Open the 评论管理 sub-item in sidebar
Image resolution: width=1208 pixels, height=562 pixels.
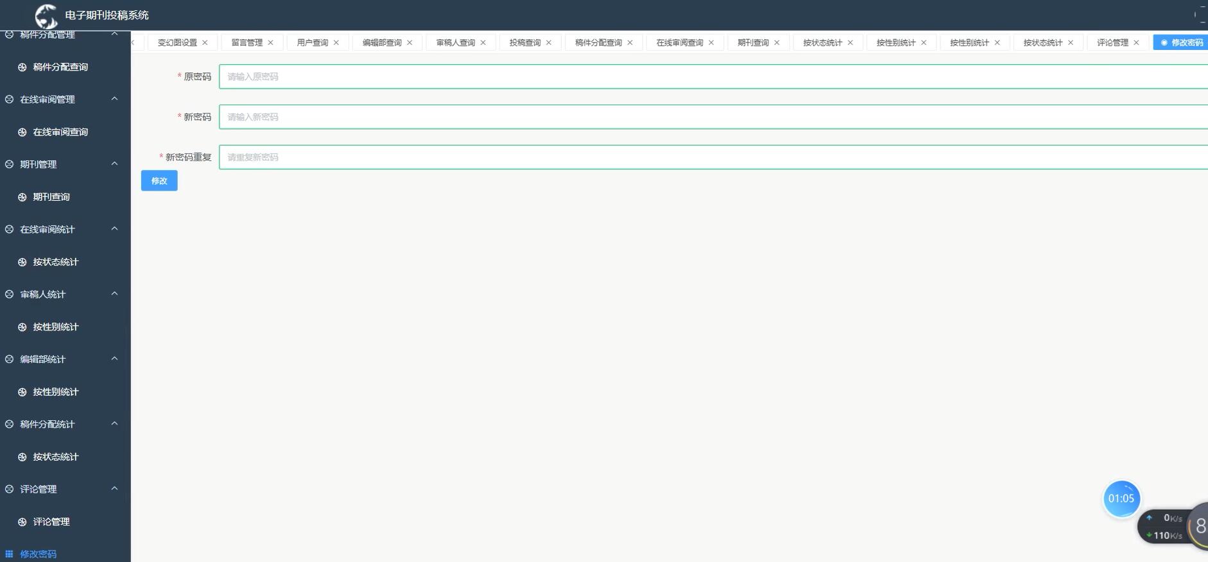pyautogui.click(x=51, y=522)
